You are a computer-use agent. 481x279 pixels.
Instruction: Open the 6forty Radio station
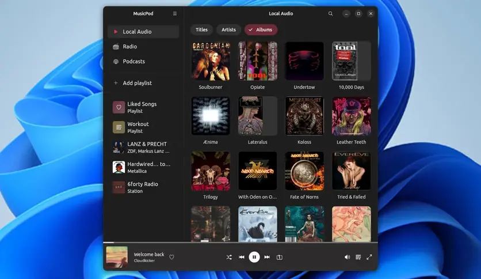click(143, 187)
